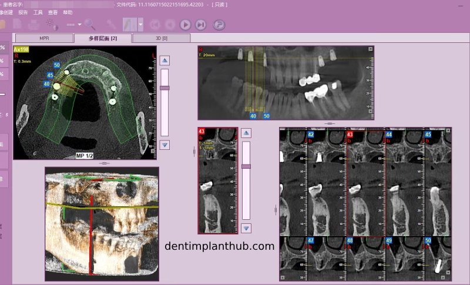The height and width of the screenshot is (285, 470).
Task: Click the up arrow above axial view slider
Action: click(x=164, y=60)
